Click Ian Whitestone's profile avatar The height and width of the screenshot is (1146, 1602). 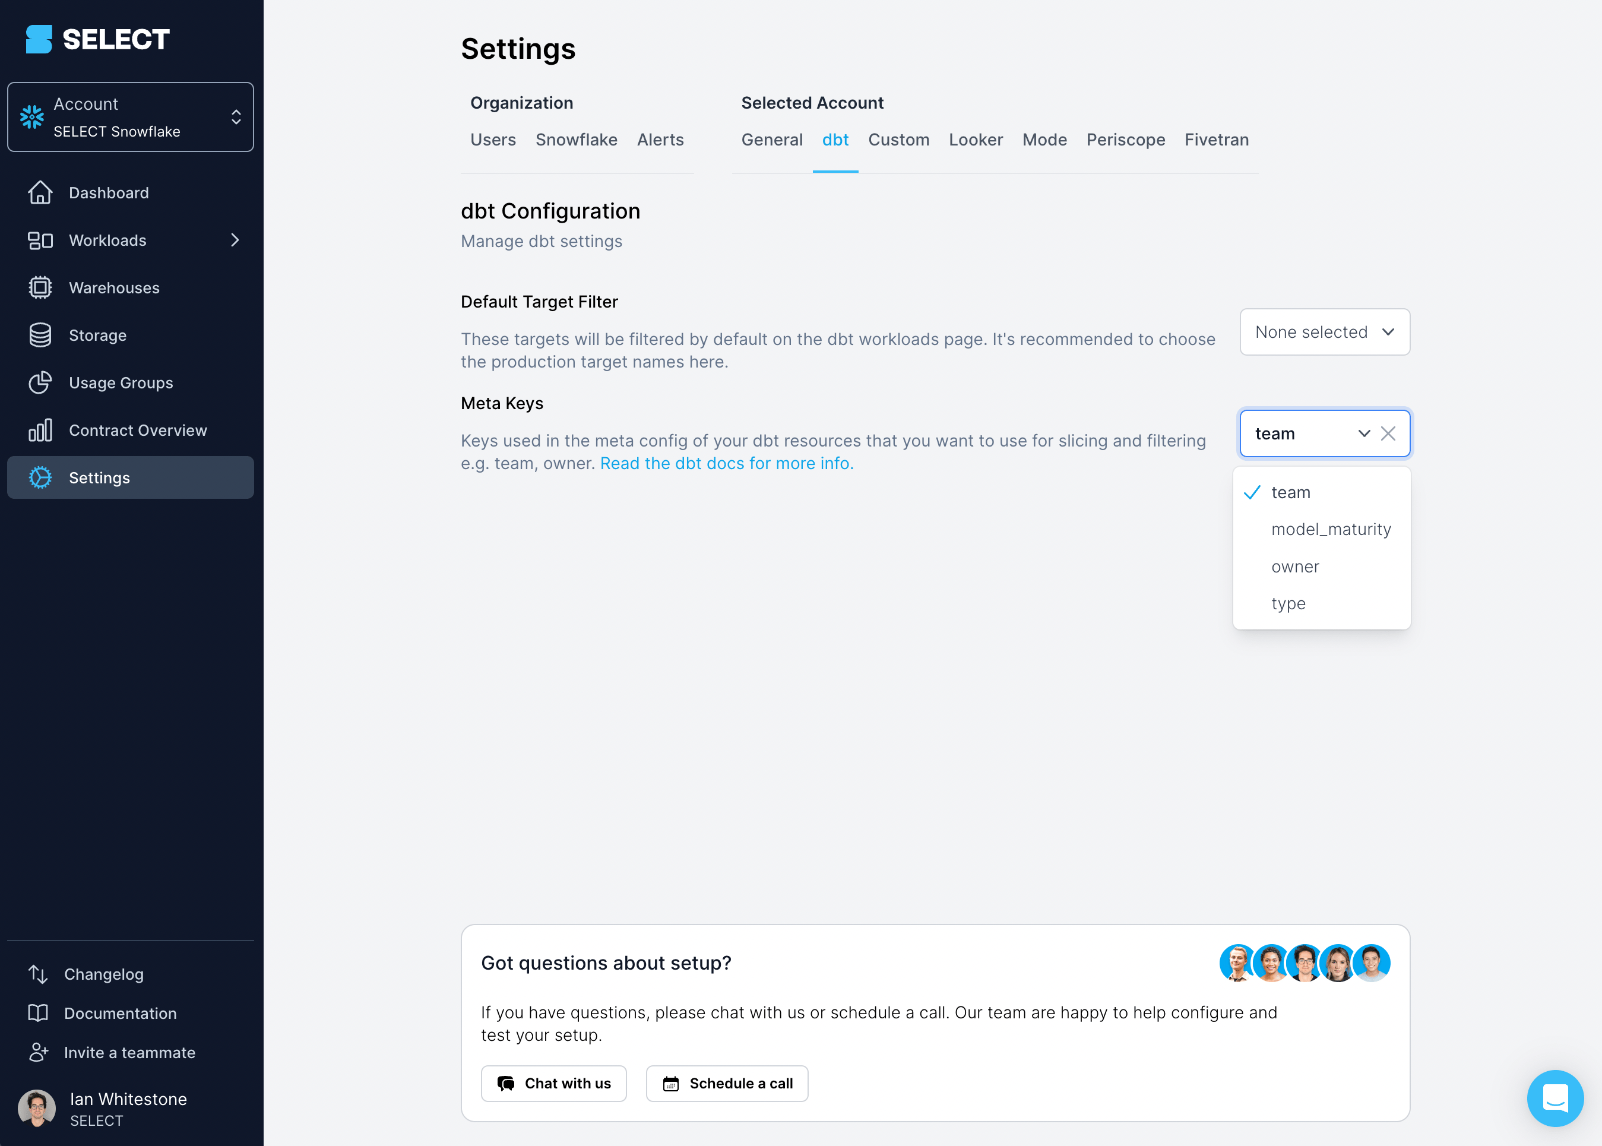37,1109
